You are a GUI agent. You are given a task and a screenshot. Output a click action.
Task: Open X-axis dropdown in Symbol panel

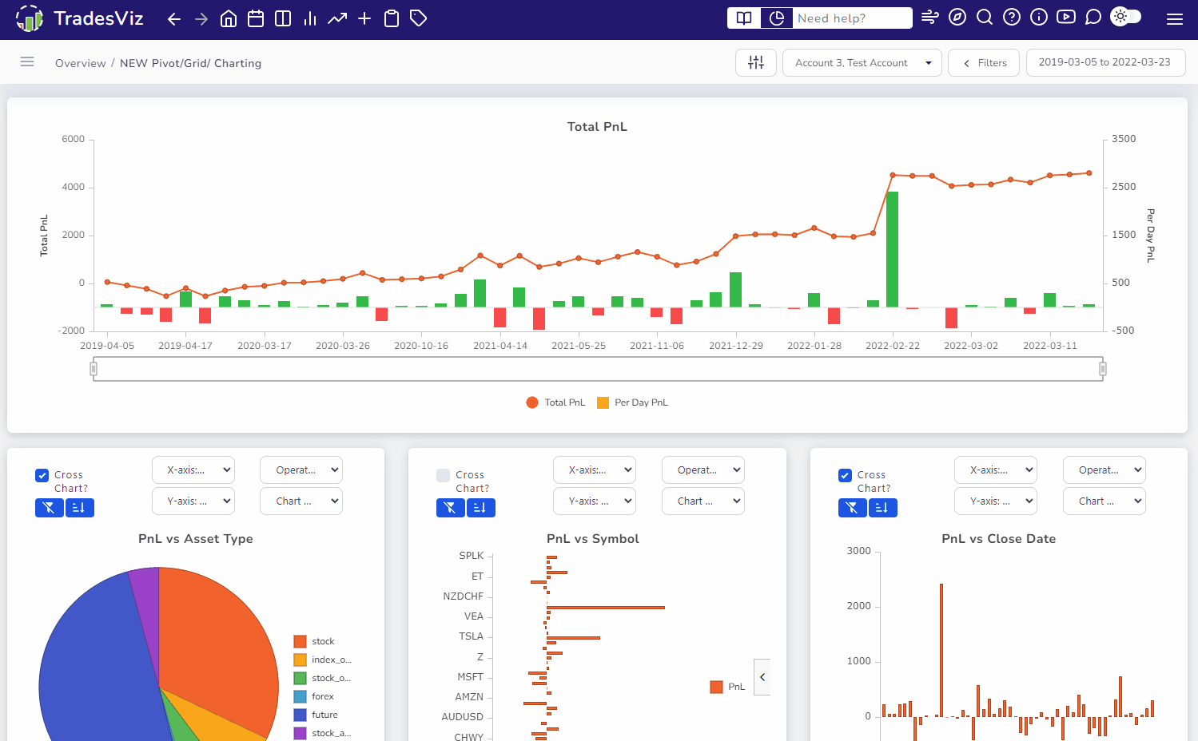(x=595, y=470)
